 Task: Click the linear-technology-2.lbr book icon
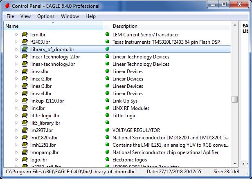(25, 56)
